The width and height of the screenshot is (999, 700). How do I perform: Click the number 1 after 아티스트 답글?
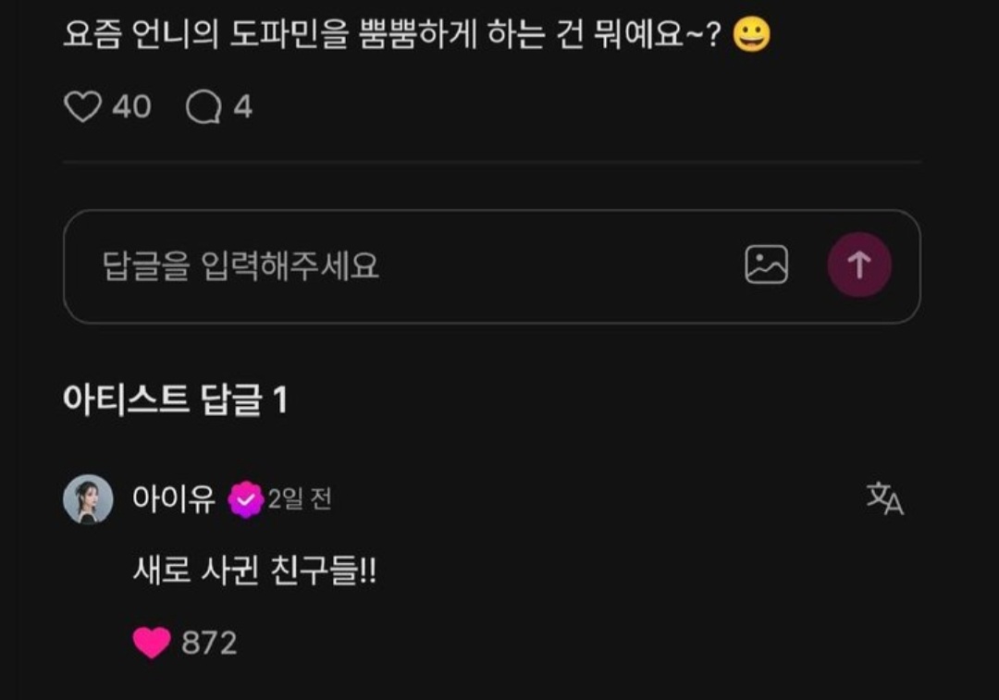point(280,400)
